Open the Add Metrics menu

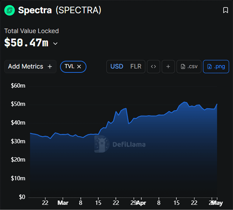tap(30, 66)
